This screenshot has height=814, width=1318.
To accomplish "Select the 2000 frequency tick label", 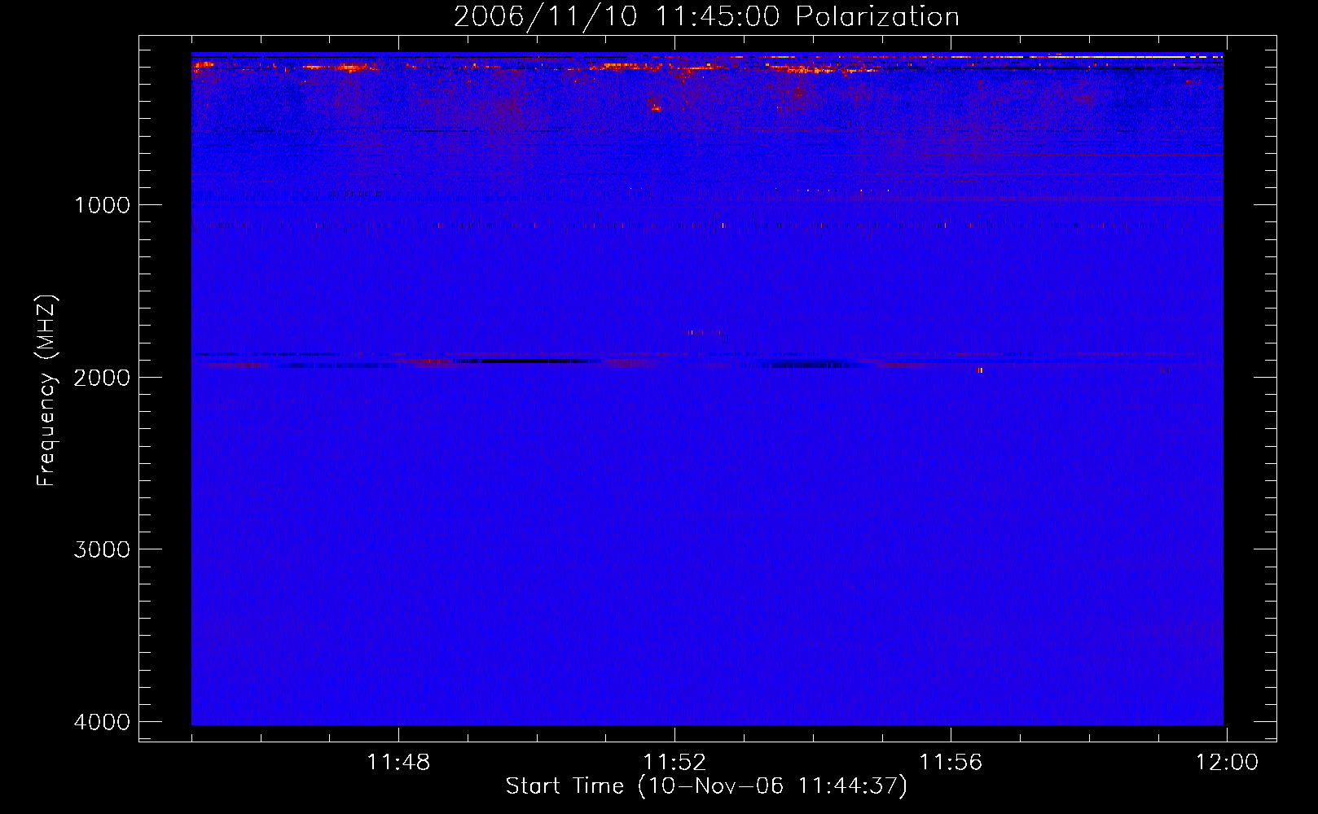I will (x=102, y=378).
